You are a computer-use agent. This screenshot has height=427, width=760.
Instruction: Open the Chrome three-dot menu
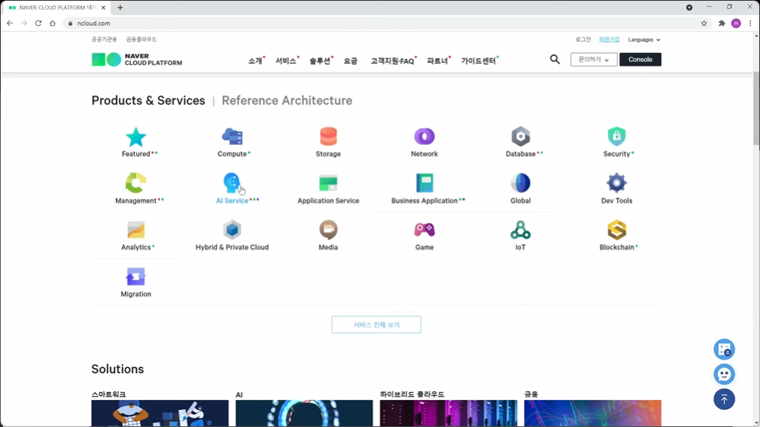[x=750, y=23]
